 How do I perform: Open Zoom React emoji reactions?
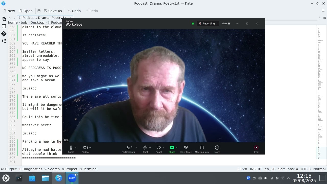click(x=159, y=149)
